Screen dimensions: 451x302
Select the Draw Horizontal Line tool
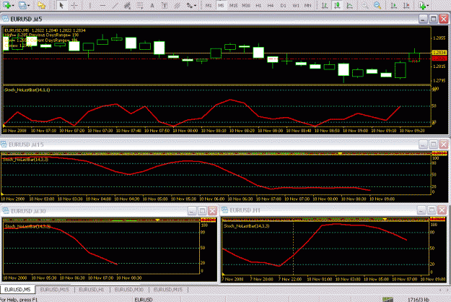(102, 5)
